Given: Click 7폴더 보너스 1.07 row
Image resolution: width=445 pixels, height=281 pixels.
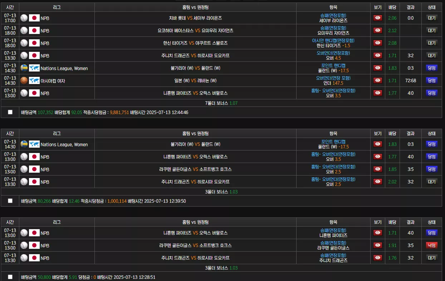Looking at the screenshot, I should pos(221,103).
